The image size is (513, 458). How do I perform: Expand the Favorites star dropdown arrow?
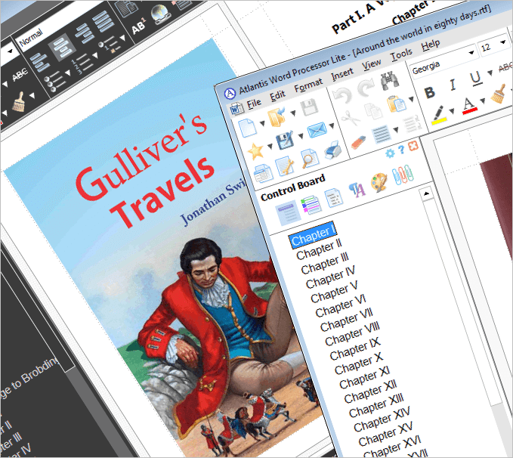click(x=270, y=146)
